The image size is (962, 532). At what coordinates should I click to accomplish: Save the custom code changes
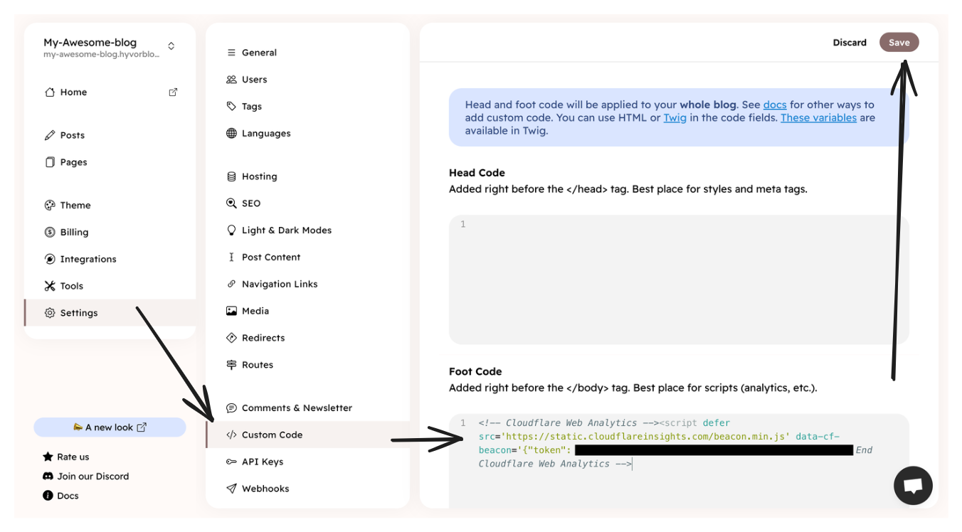pyautogui.click(x=899, y=42)
